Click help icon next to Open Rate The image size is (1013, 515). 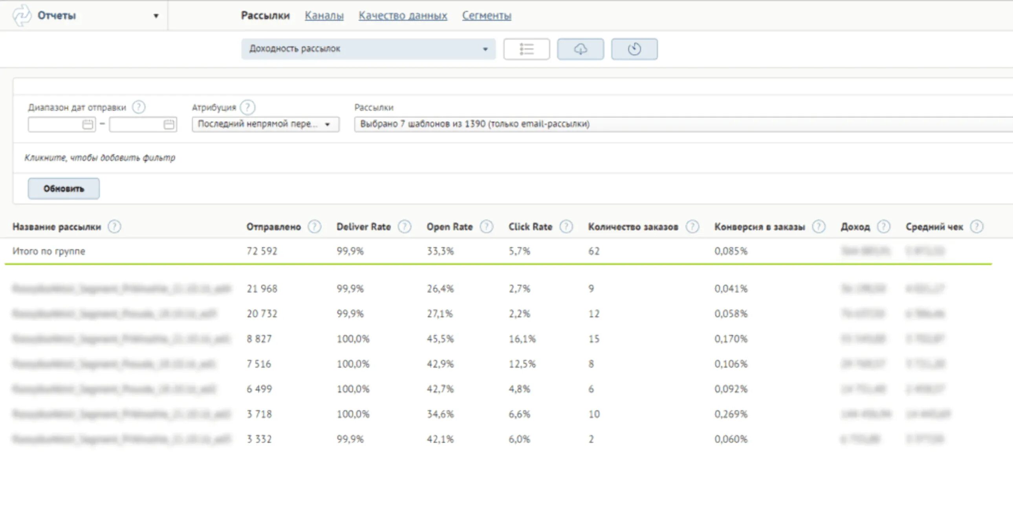click(x=486, y=227)
